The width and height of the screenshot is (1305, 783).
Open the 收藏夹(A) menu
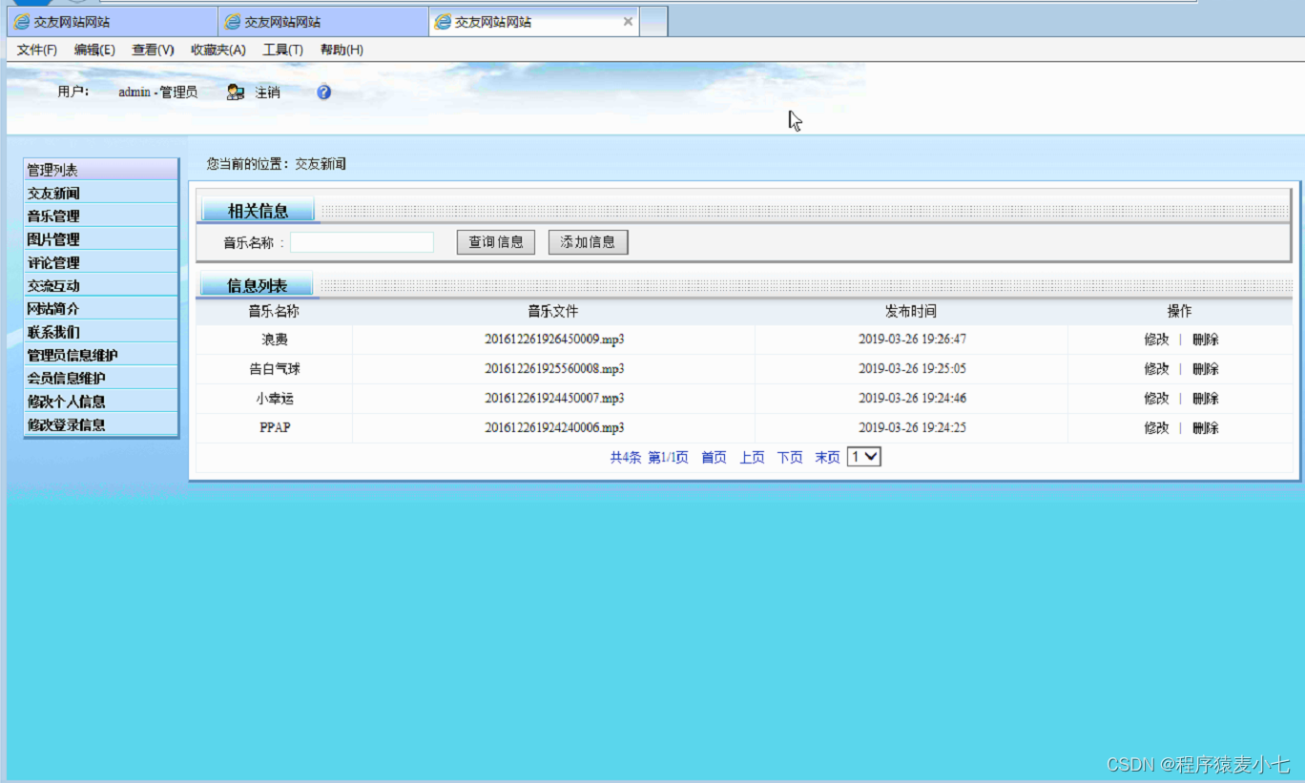pyautogui.click(x=217, y=50)
